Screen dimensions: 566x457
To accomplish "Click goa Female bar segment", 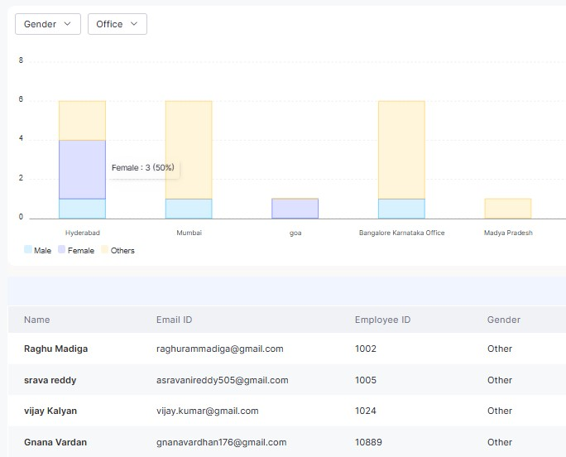I will coord(295,209).
